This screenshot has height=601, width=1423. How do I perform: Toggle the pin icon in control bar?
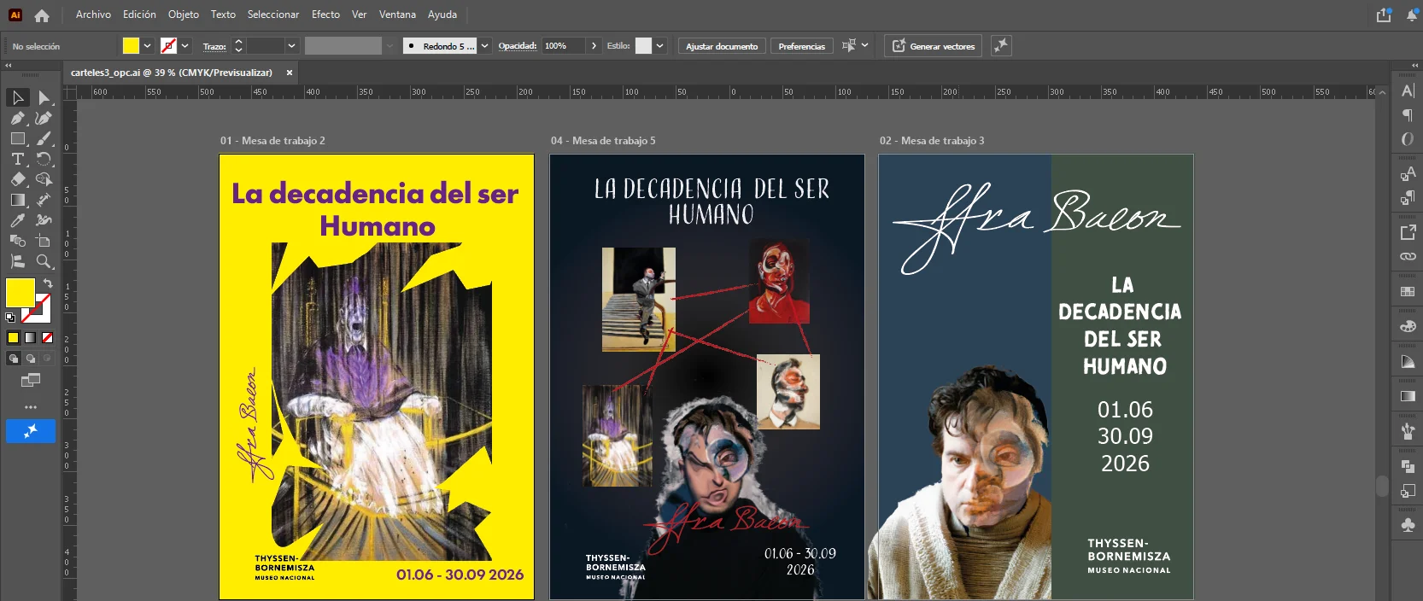click(1001, 46)
